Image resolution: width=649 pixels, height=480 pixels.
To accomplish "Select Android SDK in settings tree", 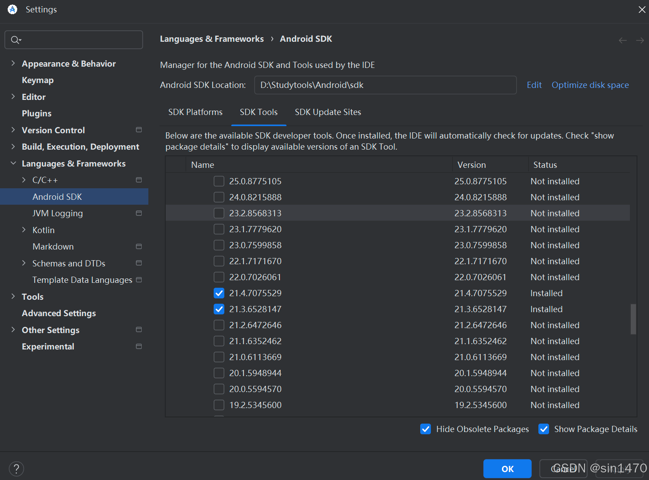I will [x=74, y=197].
